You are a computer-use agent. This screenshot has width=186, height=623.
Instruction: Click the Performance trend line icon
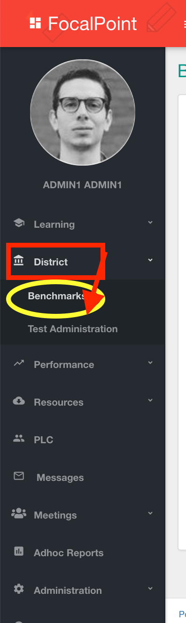(19, 363)
